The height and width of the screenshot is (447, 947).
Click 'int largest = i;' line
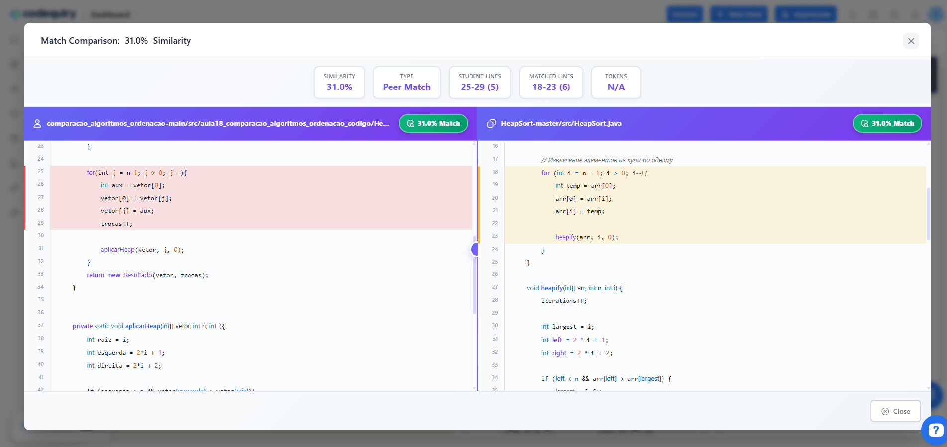point(568,327)
